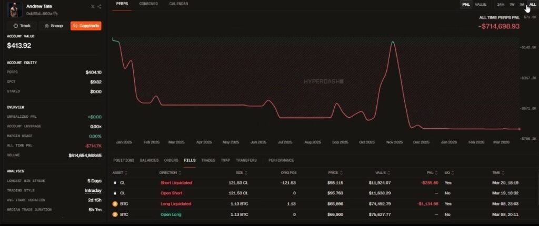Viewport: 539px width, 226px height.
Task: Sort fills by LIQ column
Action: click(449, 173)
